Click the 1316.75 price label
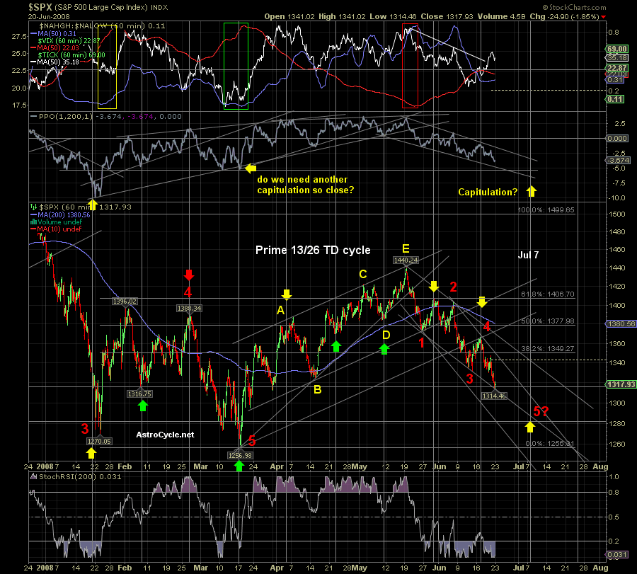The height and width of the screenshot is (574, 637). pos(139,394)
